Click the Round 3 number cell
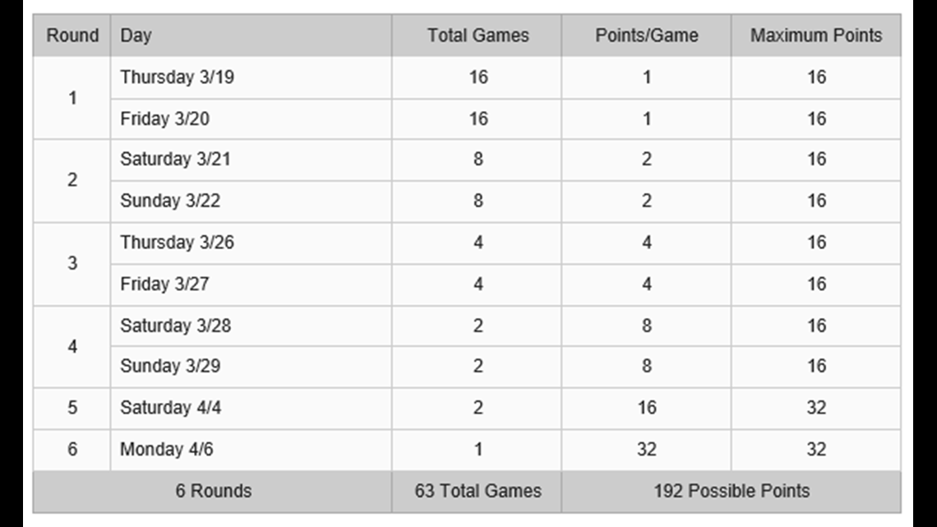This screenshot has height=527, width=937. pos(72,263)
